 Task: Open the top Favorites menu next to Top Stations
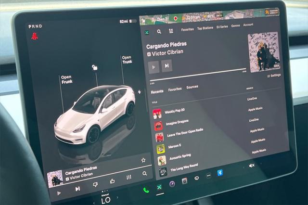tap(187, 29)
